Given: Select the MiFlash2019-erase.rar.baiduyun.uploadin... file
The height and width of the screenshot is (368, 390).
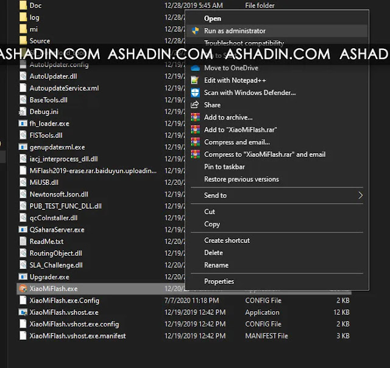Looking at the screenshot, I should click(x=93, y=171).
